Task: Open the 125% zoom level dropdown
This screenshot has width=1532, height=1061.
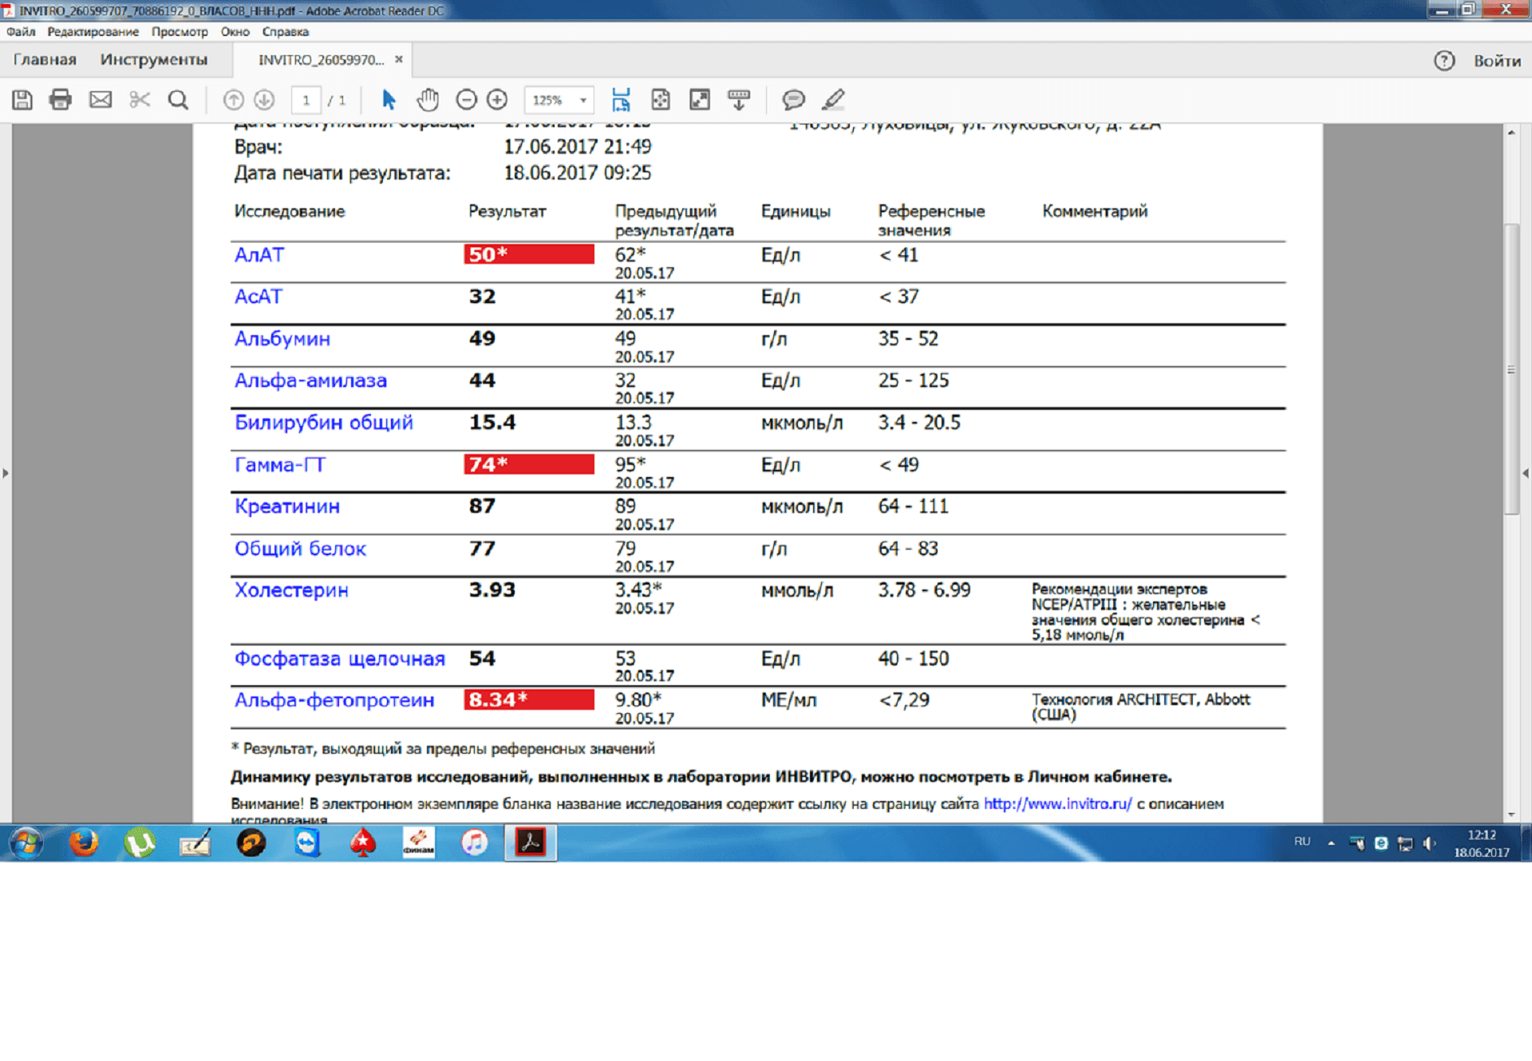Action: pyautogui.click(x=583, y=101)
